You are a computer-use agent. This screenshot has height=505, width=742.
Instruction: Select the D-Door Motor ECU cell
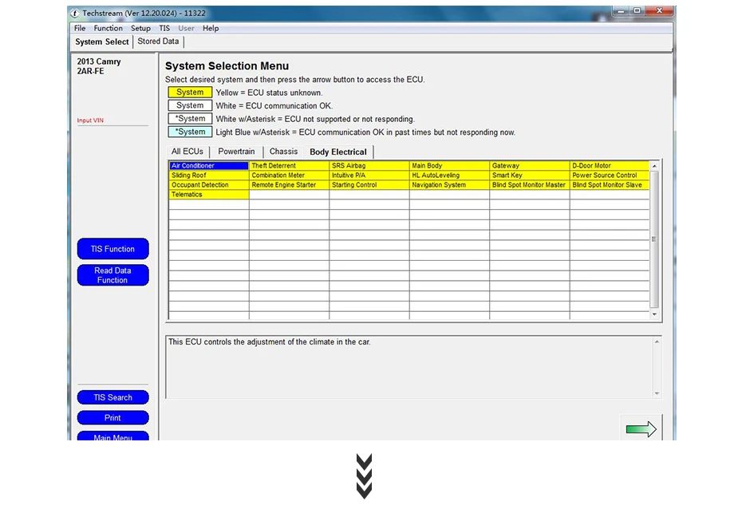pyautogui.click(x=610, y=166)
